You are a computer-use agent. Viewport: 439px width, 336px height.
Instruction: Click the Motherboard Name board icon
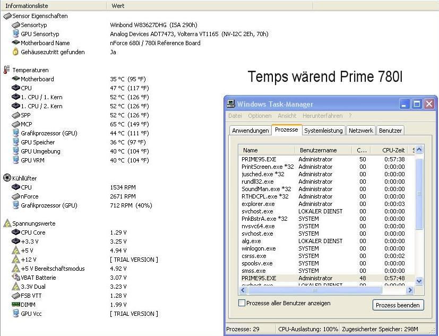(16, 42)
